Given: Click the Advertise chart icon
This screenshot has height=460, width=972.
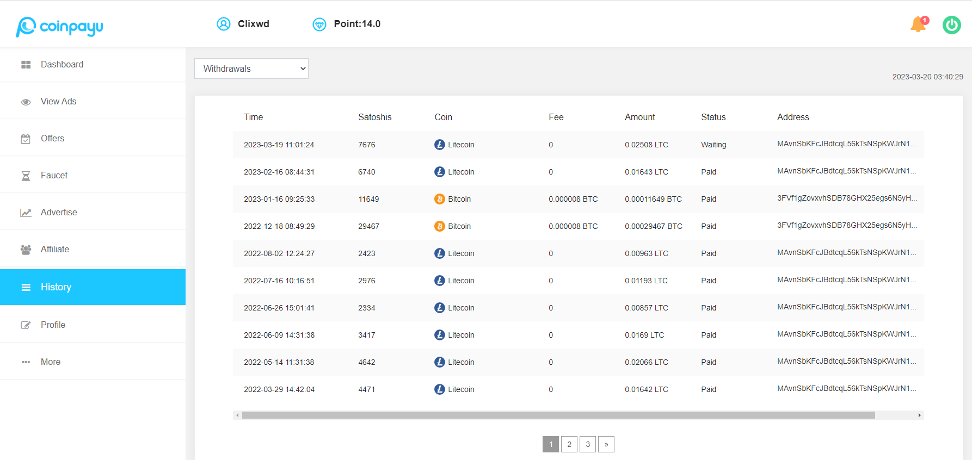Looking at the screenshot, I should point(26,213).
